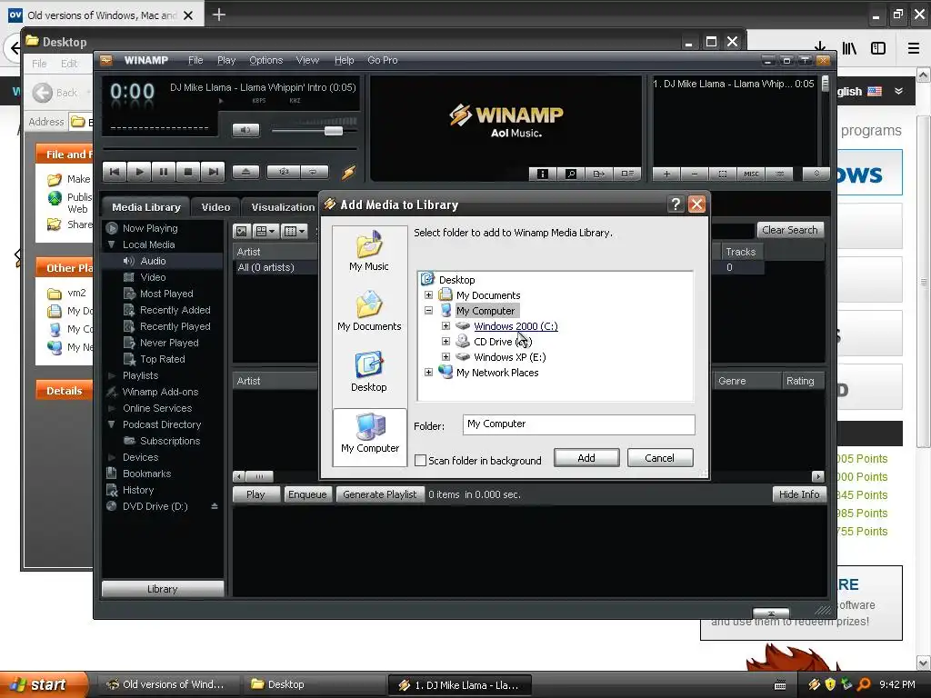Switch to the Visualization tab
The width and height of the screenshot is (931, 698).
(x=282, y=207)
